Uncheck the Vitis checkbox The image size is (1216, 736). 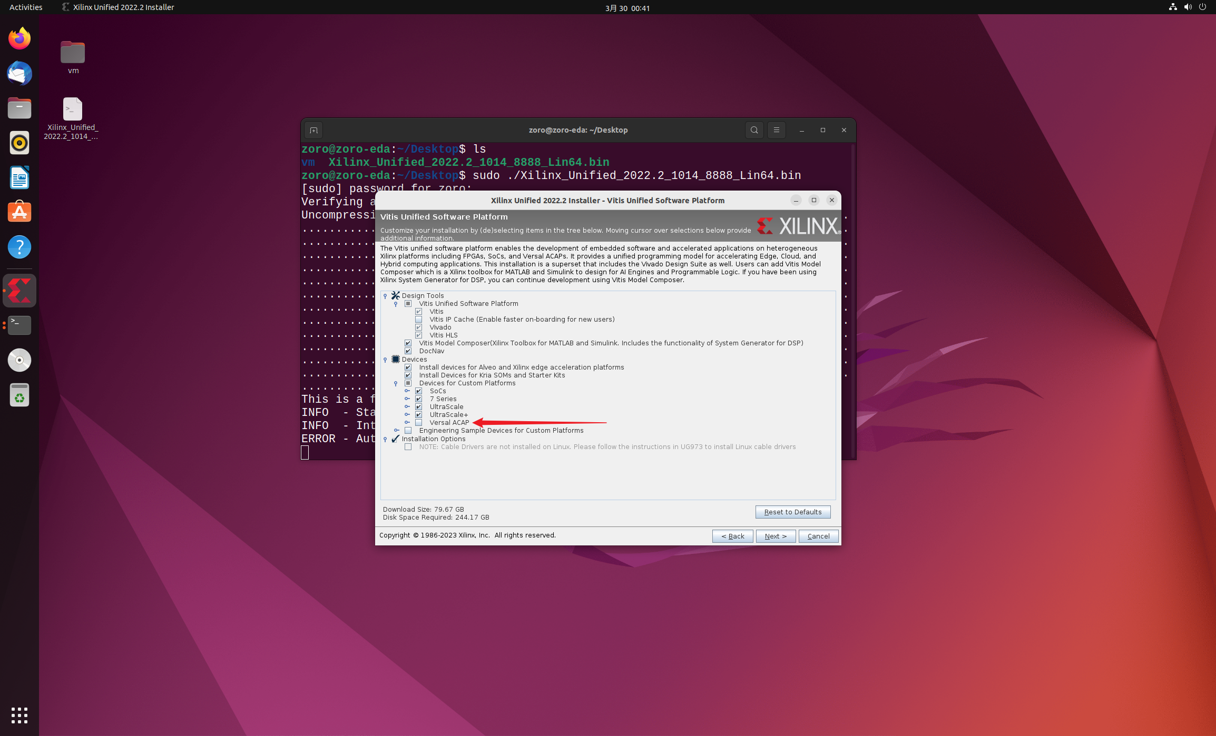(419, 312)
